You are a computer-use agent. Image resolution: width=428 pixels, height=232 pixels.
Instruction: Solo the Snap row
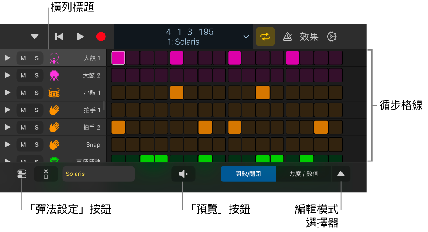37,144
